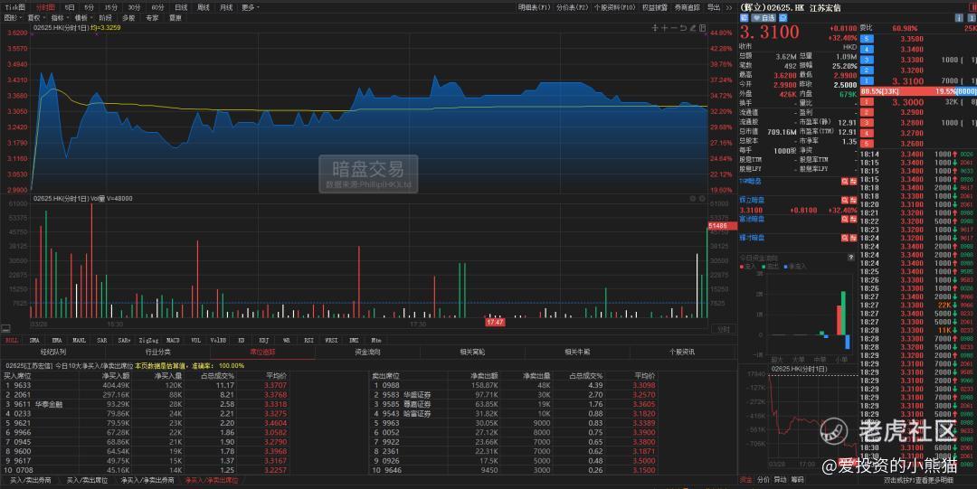
Task: Click the 平均价 header of the buy-side table
Action: 277,376
